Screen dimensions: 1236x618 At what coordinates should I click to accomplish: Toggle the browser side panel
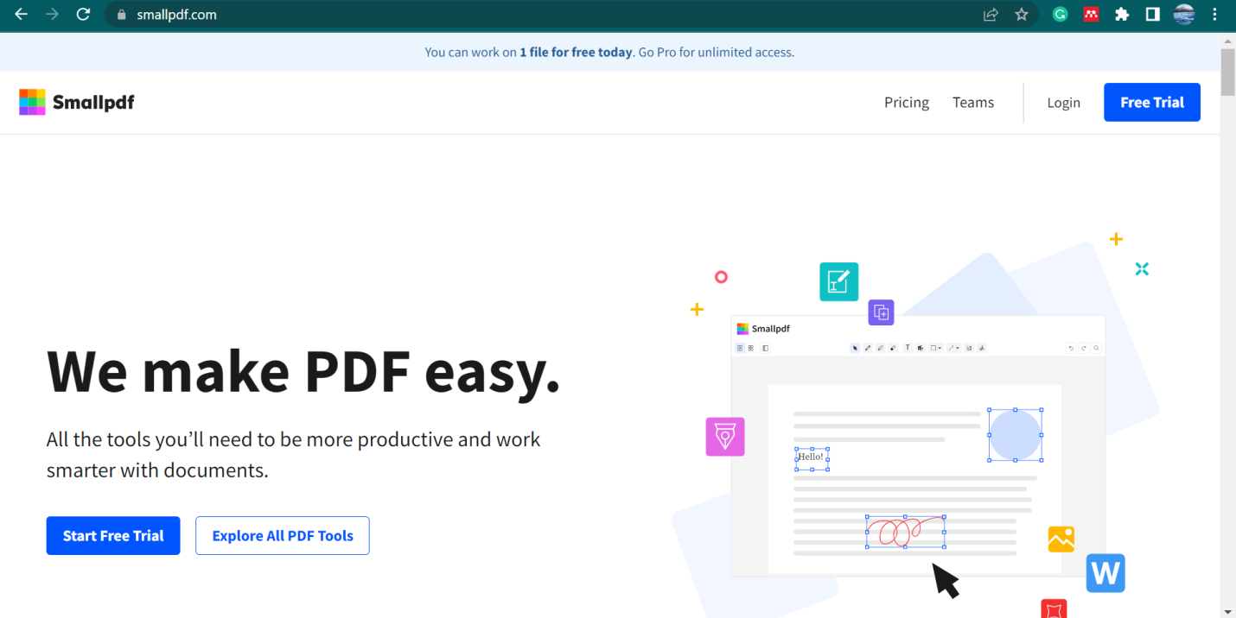coord(1152,15)
